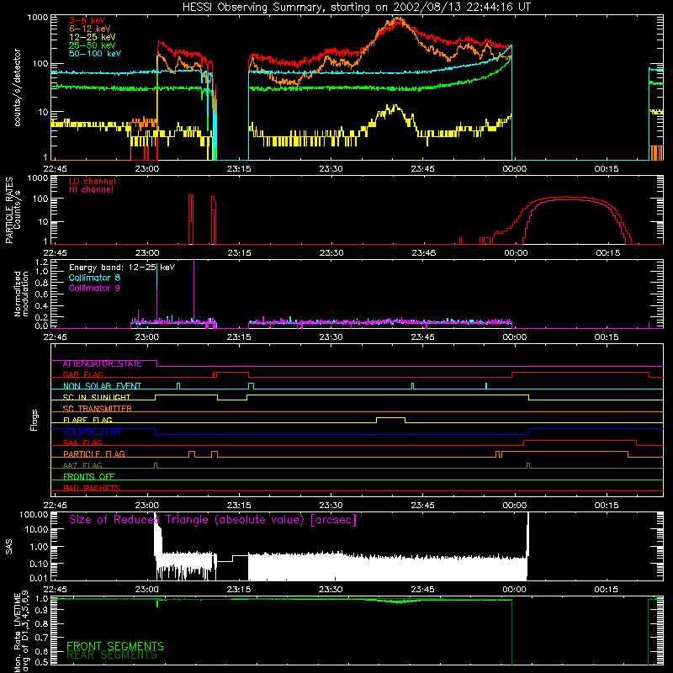This screenshot has width=673, height=673.
Task: Select the Collimator 9 legend entry
Action: [x=94, y=288]
